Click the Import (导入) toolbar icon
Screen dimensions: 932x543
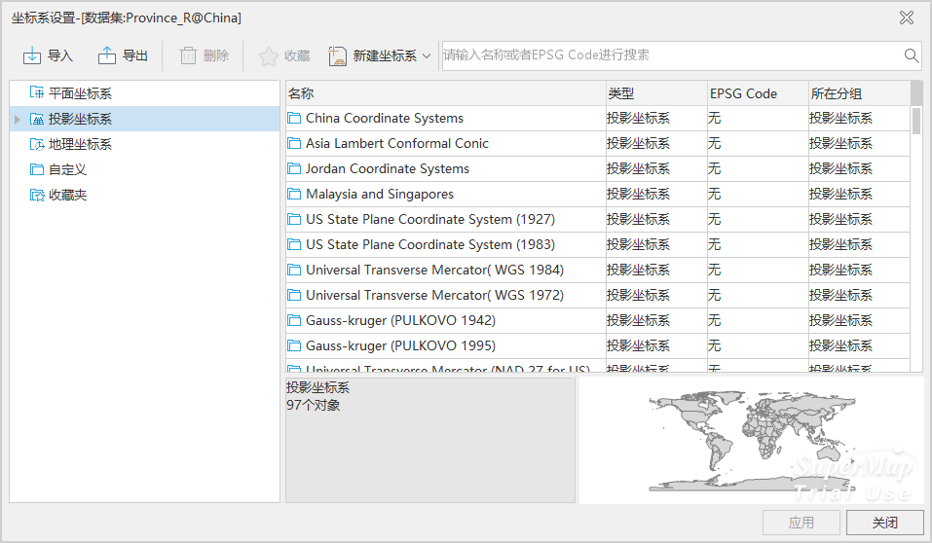click(x=32, y=55)
